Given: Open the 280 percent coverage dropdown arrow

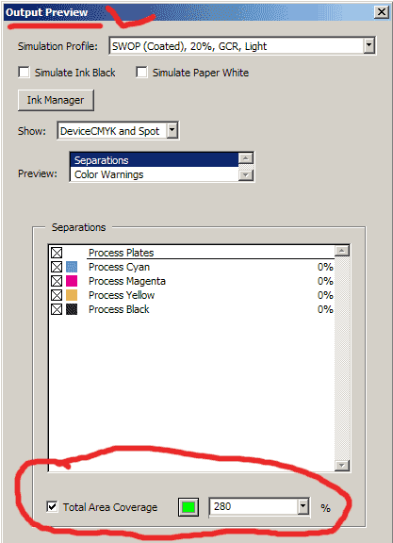Looking at the screenshot, I should 303,507.
